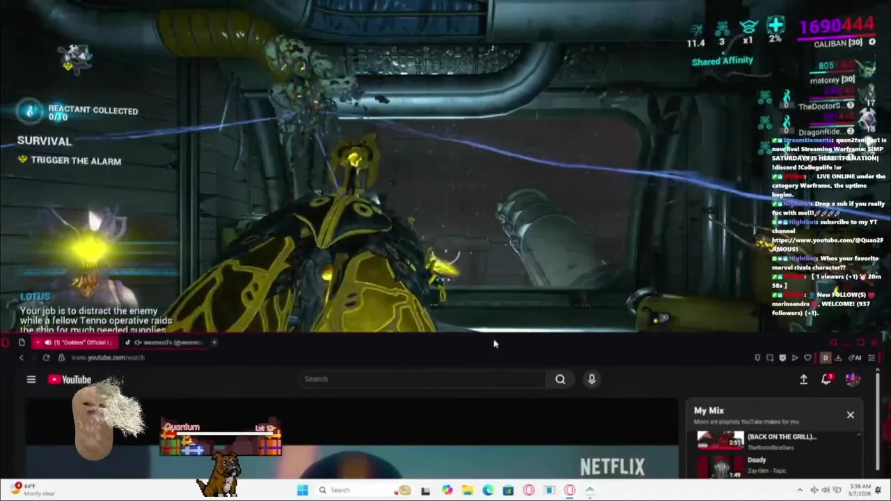Reload the YouTube page
The height and width of the screenshot is (501, 891).
(46, 358)
